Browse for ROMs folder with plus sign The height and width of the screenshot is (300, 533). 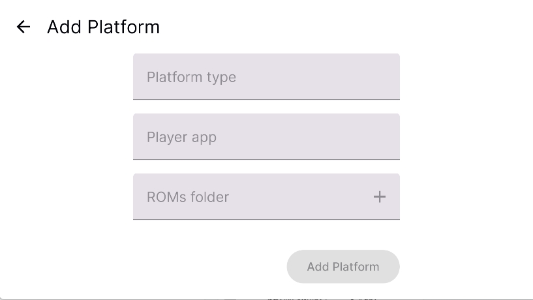(x=379, y=196)
